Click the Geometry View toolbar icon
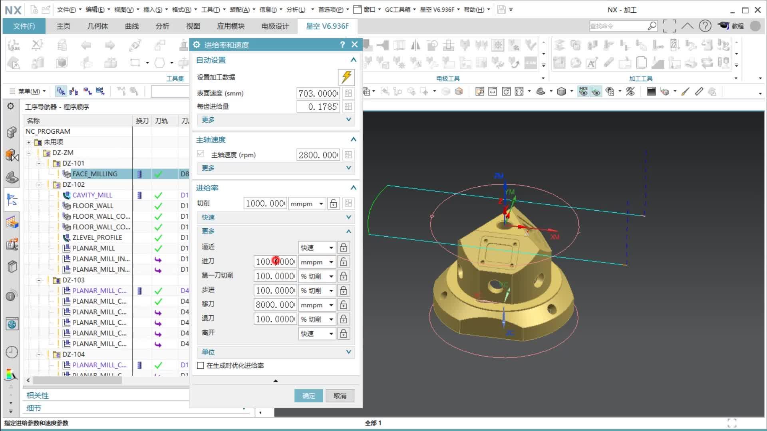Screen dimensions: 767x431 [x=87, y=91]
